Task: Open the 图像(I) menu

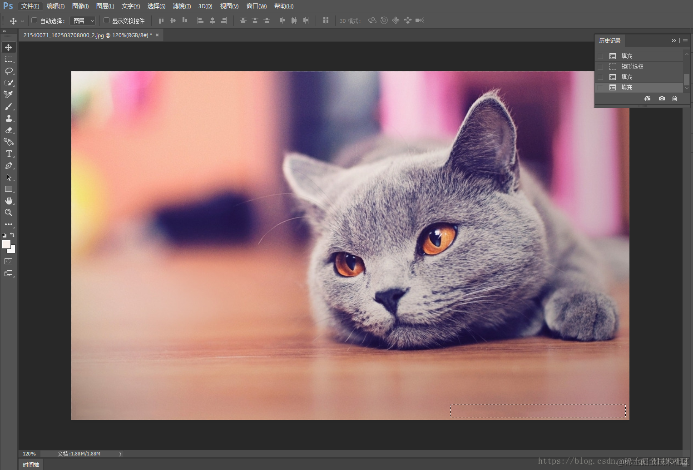Action: pyautogui.click(x=80, y=6)
